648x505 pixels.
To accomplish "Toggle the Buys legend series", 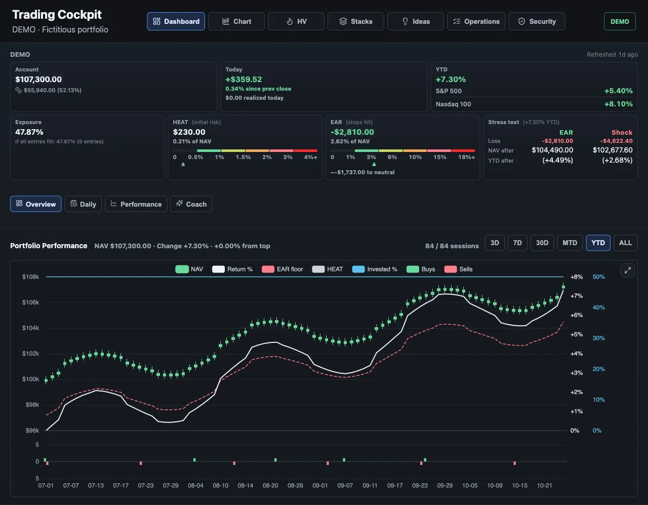I will click(x=421, y=269).
